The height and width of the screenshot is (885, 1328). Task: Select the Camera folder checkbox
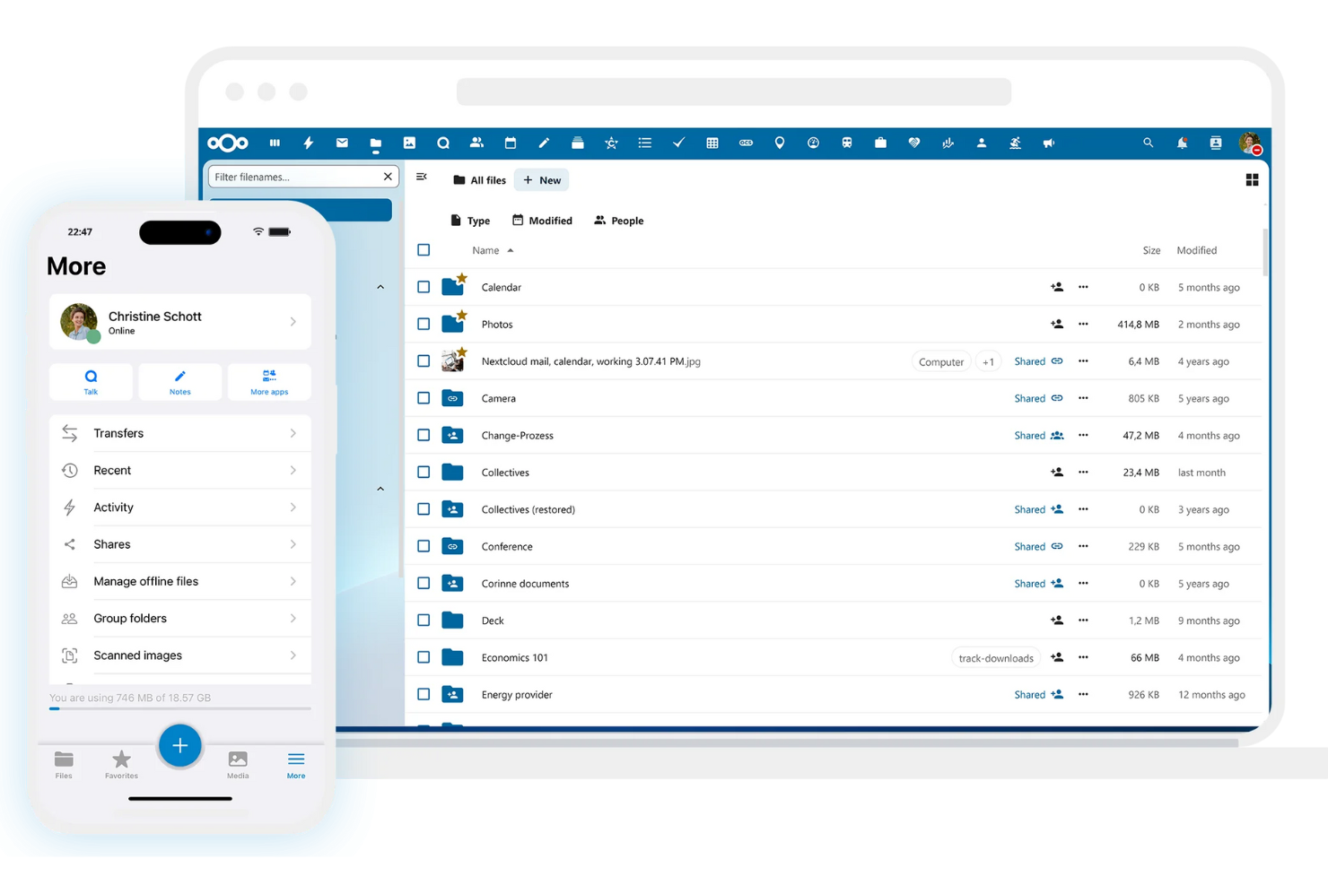click(x=423, y=398)
